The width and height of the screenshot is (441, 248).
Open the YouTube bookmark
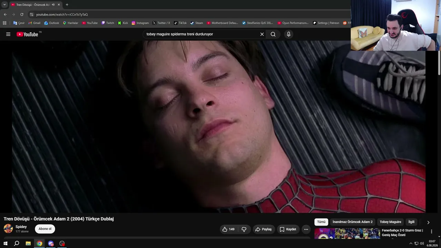(x=90, y=23)
